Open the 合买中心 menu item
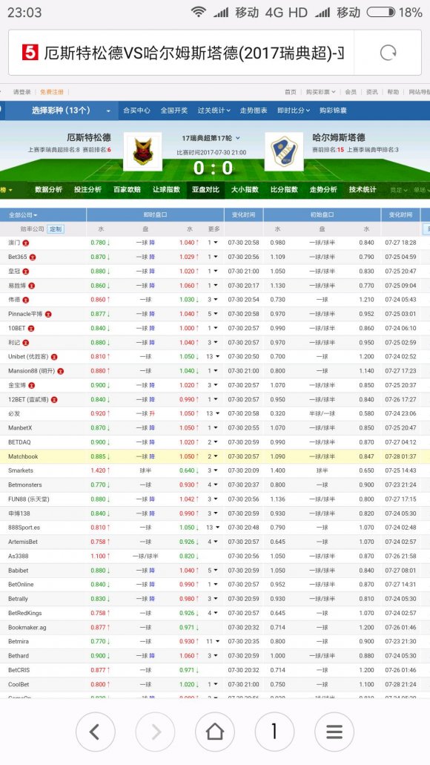 [x=136, y=111]
